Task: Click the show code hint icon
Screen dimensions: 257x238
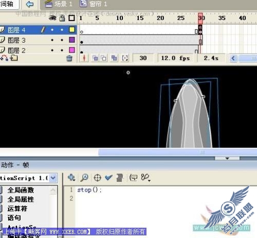Action: coord(134,178)
